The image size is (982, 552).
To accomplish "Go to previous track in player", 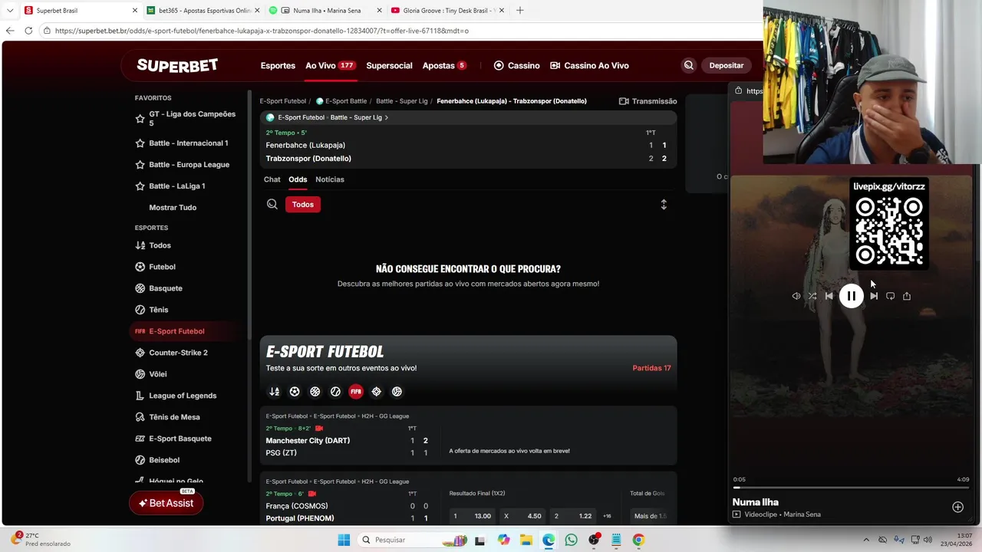I will (829, 296).
